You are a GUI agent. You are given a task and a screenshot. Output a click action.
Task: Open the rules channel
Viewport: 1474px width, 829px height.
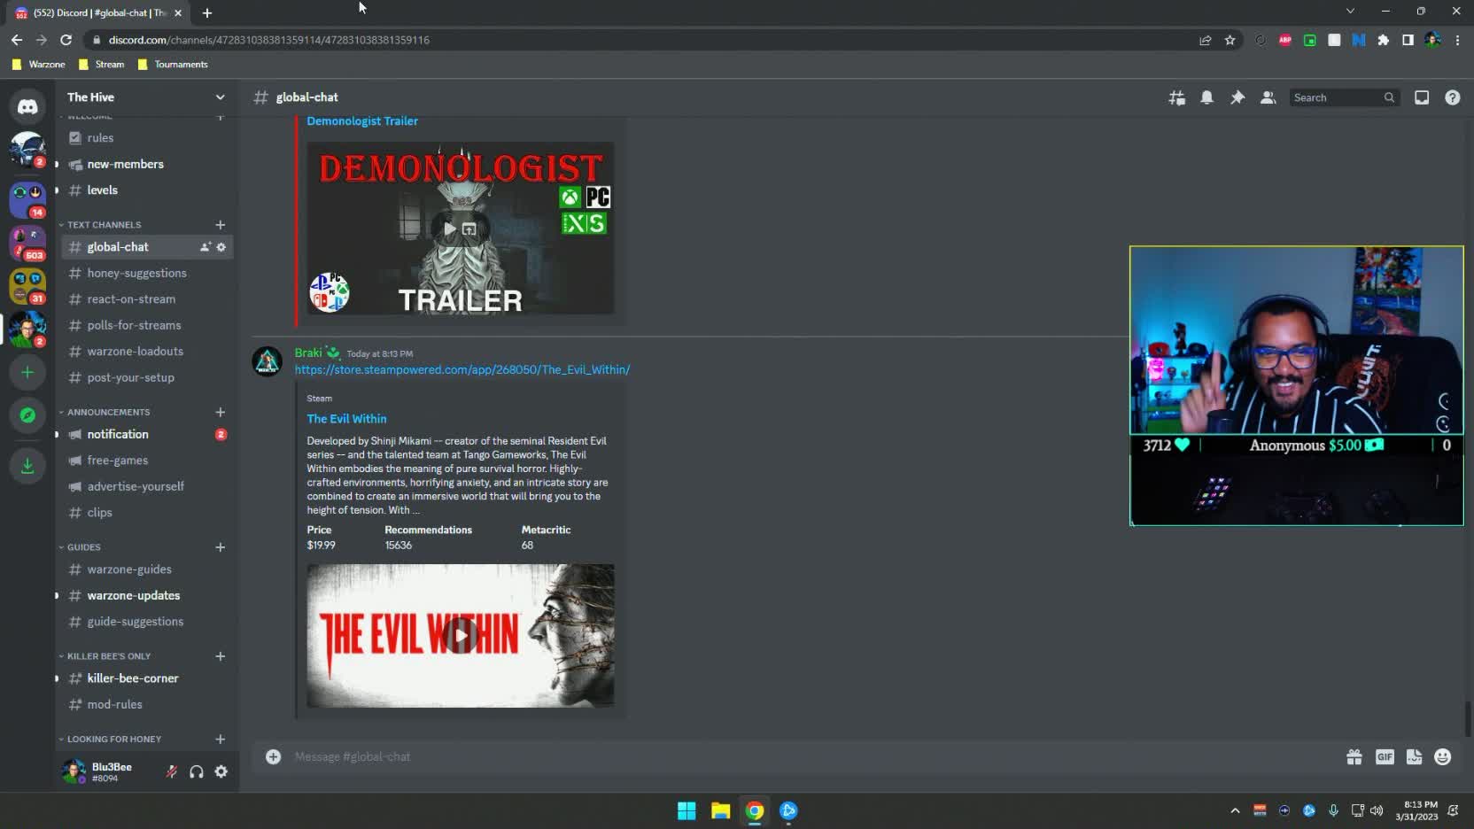(x=146, y=138)
